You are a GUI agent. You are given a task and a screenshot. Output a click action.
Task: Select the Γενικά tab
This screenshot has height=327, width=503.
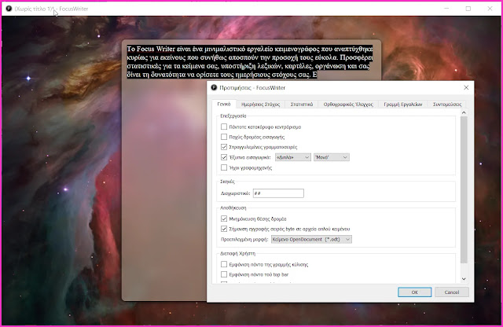[x=224, y=104]
